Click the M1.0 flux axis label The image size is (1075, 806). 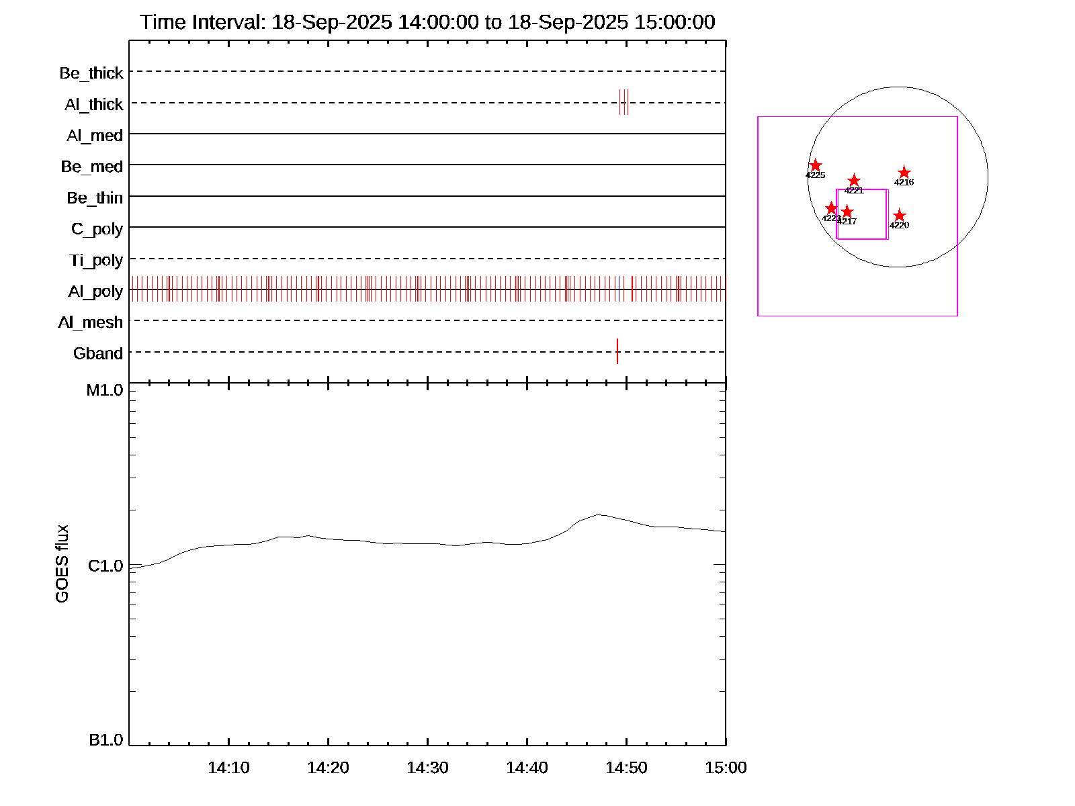[x=105, y=390]
